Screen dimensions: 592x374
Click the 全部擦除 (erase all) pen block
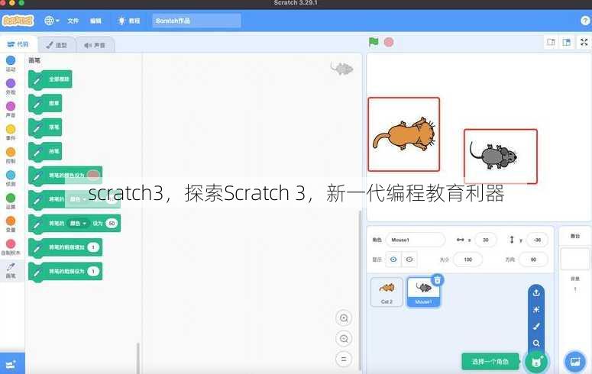(x=50, y=79)
